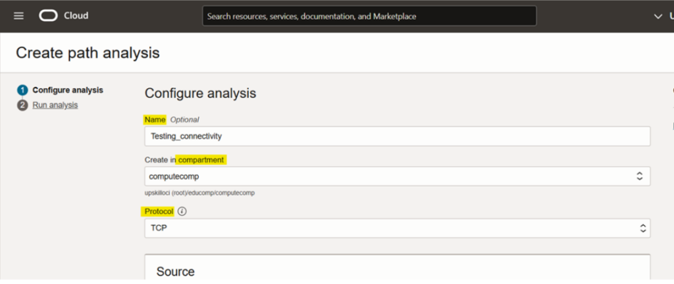
Task: Click the Protocol info icon
Action: [x=182, y=212]
